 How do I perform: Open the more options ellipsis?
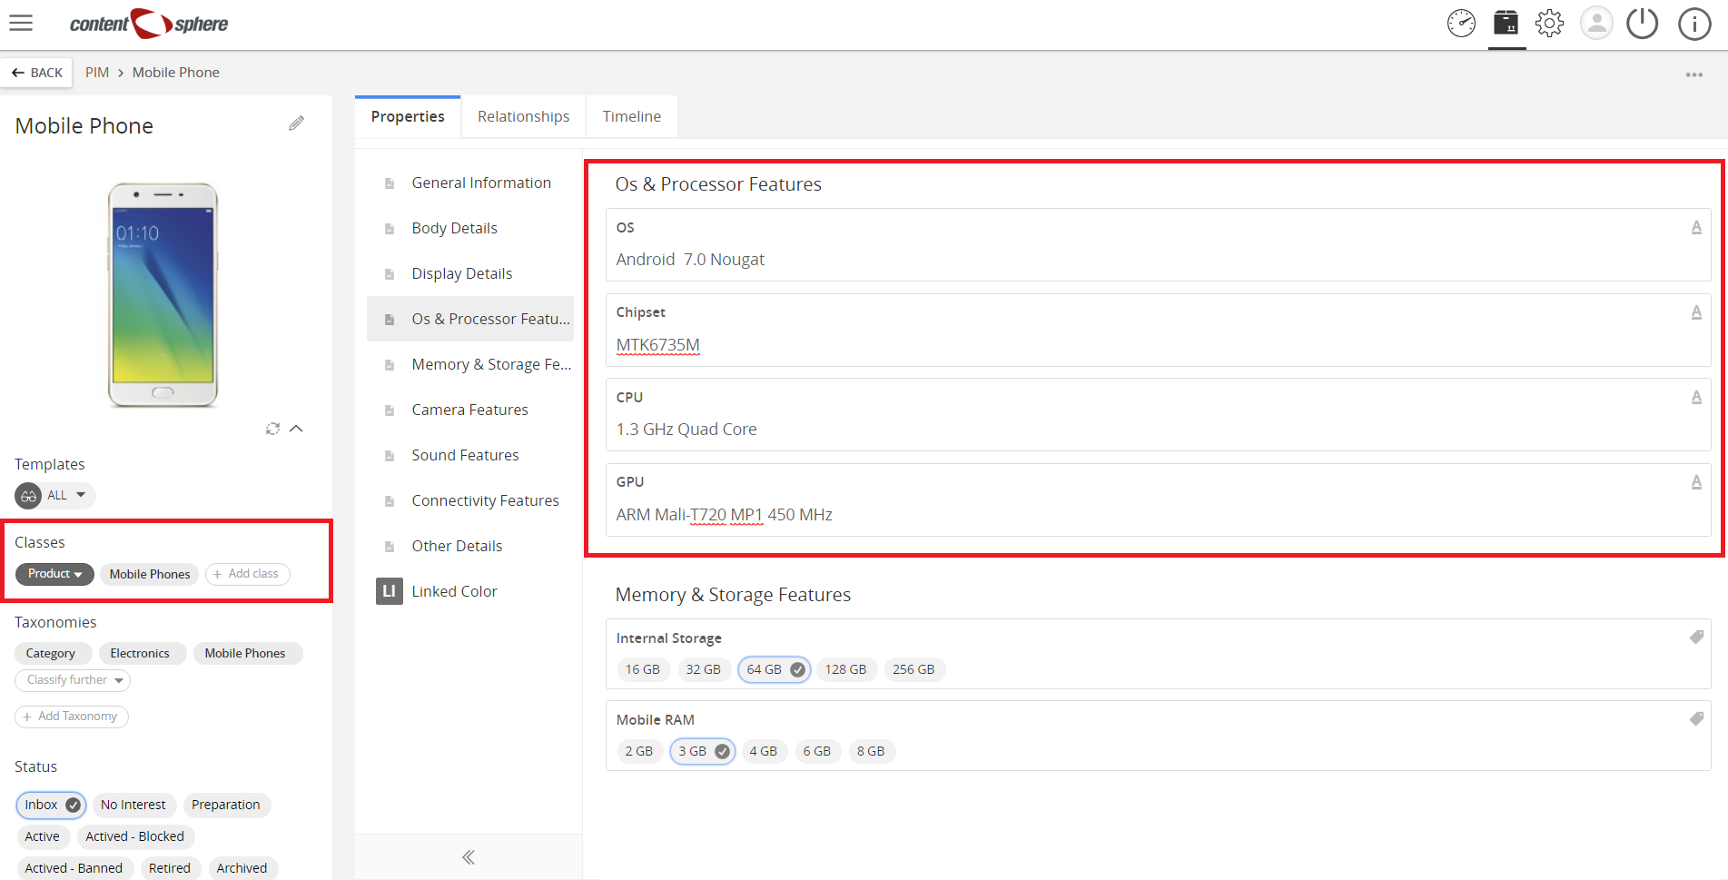(x=1694, y=74)
